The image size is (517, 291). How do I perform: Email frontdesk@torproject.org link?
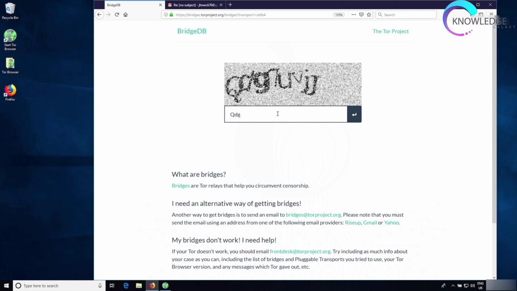(300, 251)
